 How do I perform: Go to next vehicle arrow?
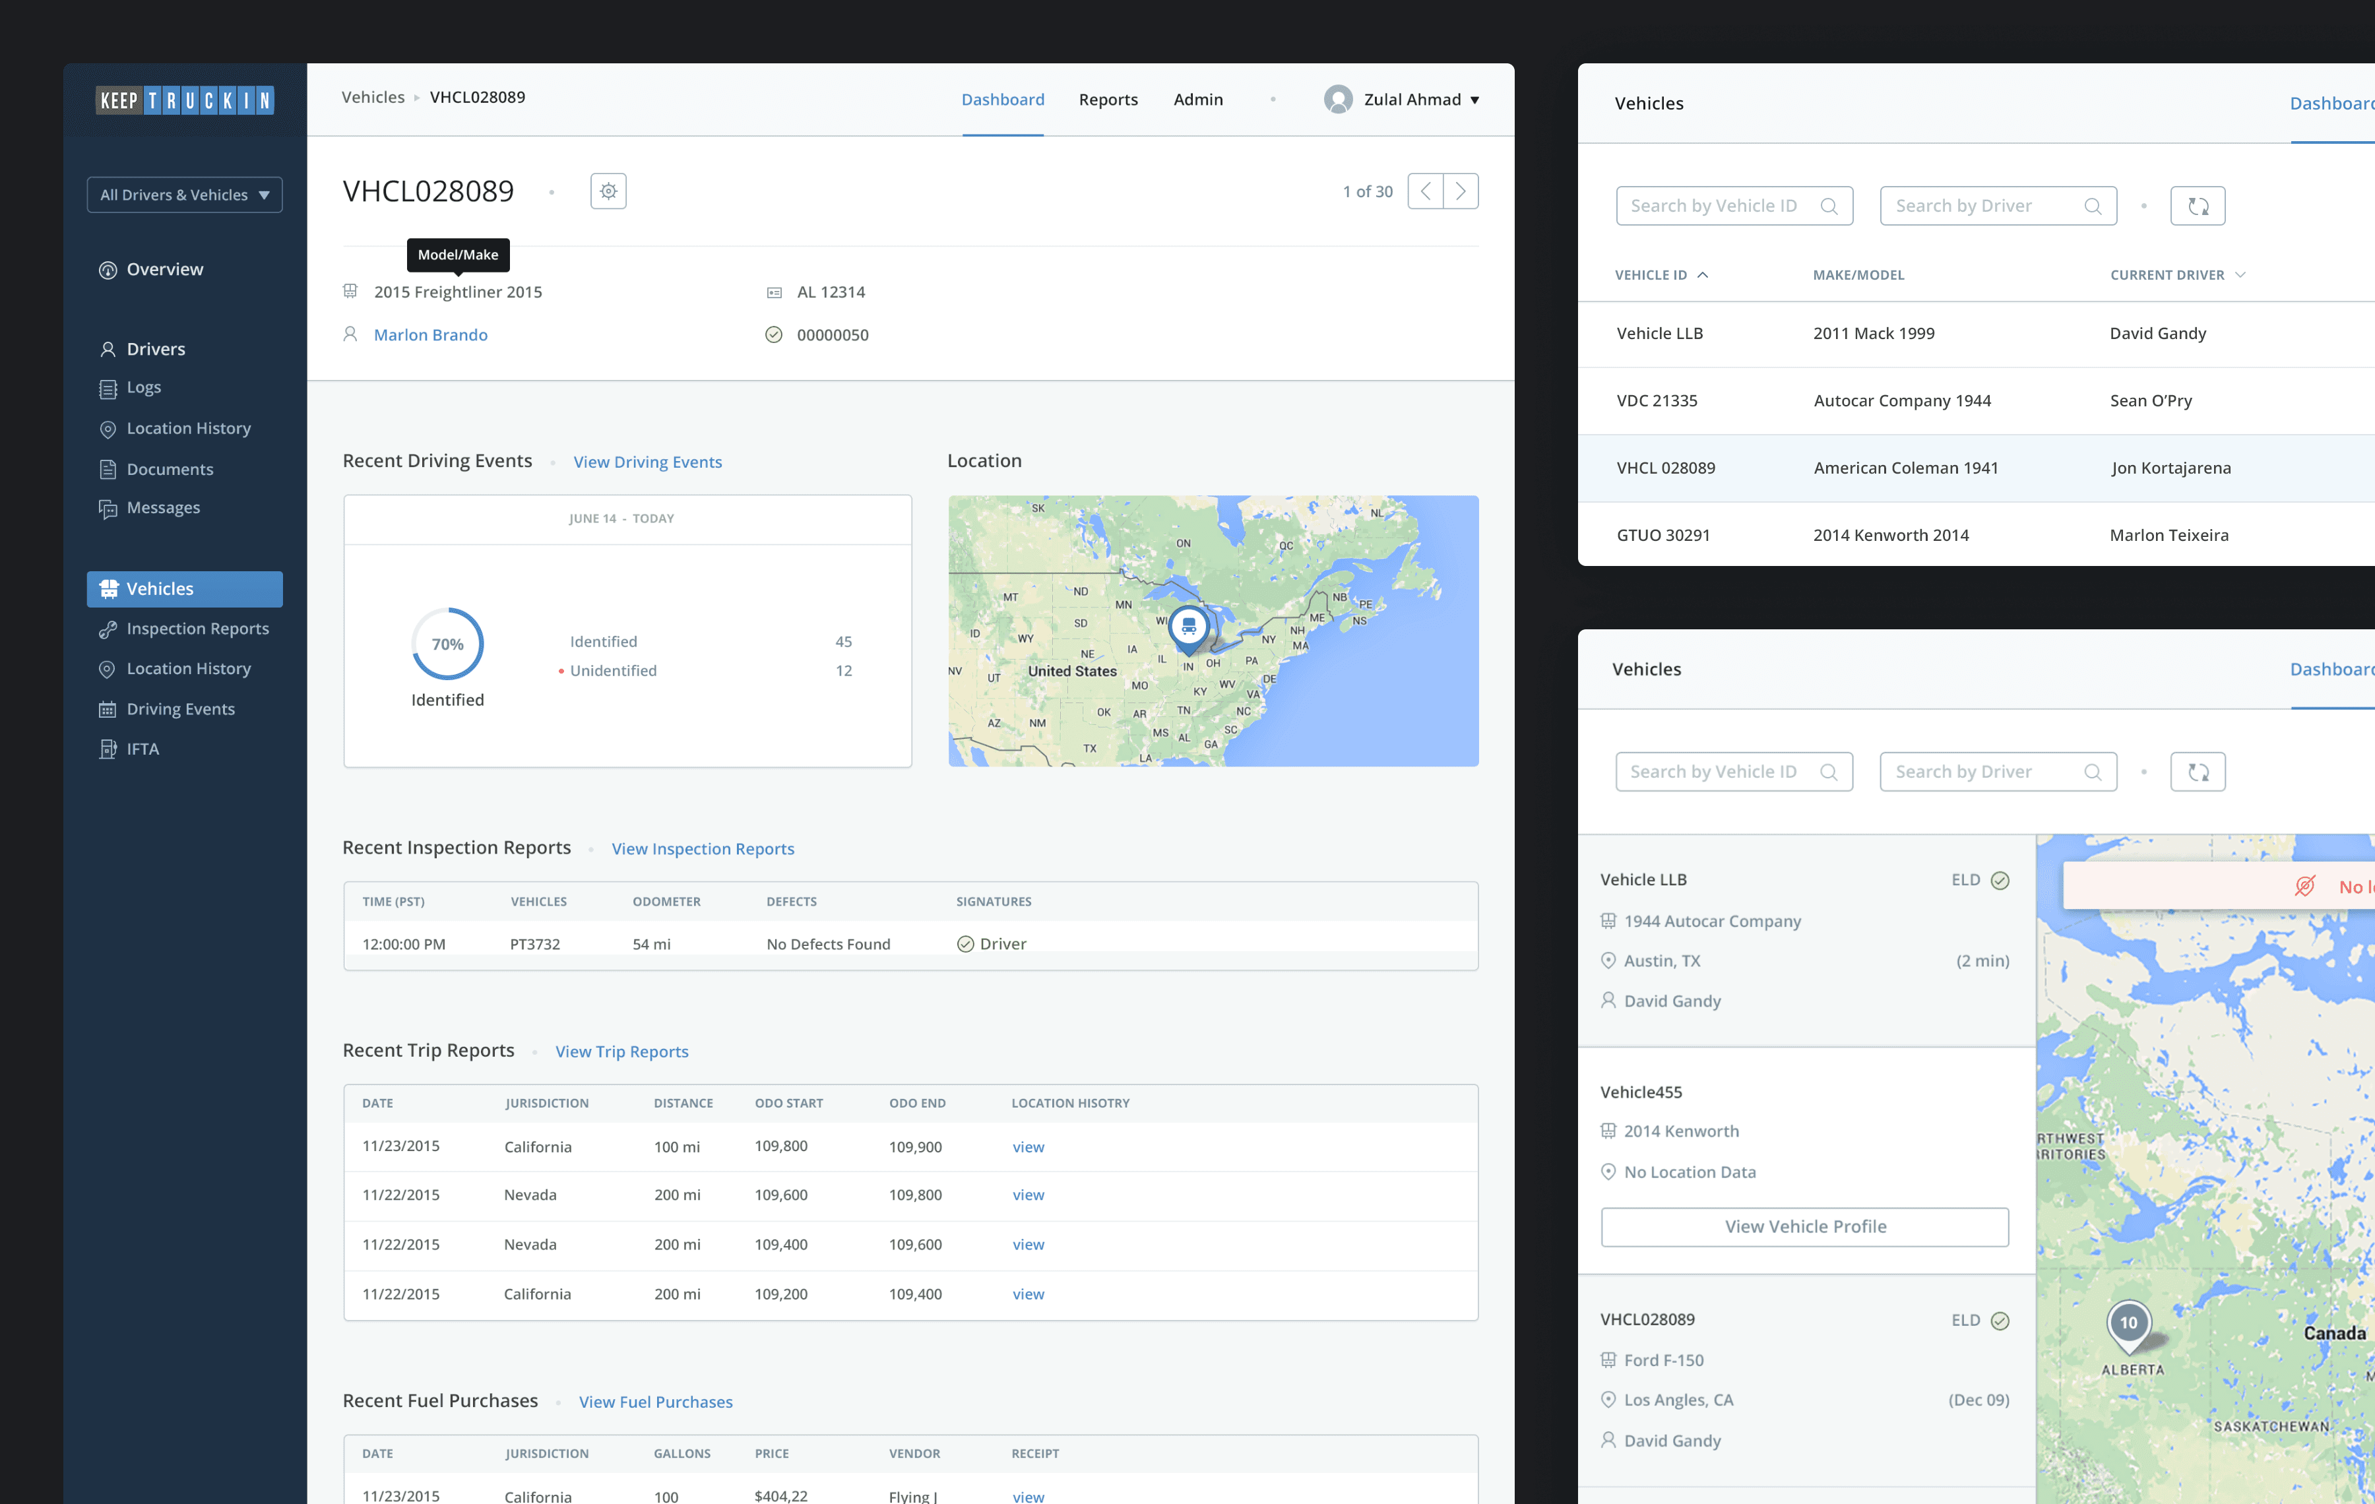pyautogui.click(x=1461, y=191)
